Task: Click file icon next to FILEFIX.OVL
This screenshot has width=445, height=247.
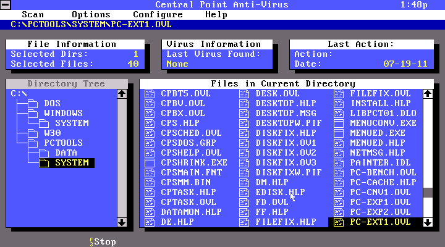Action: 339,94
